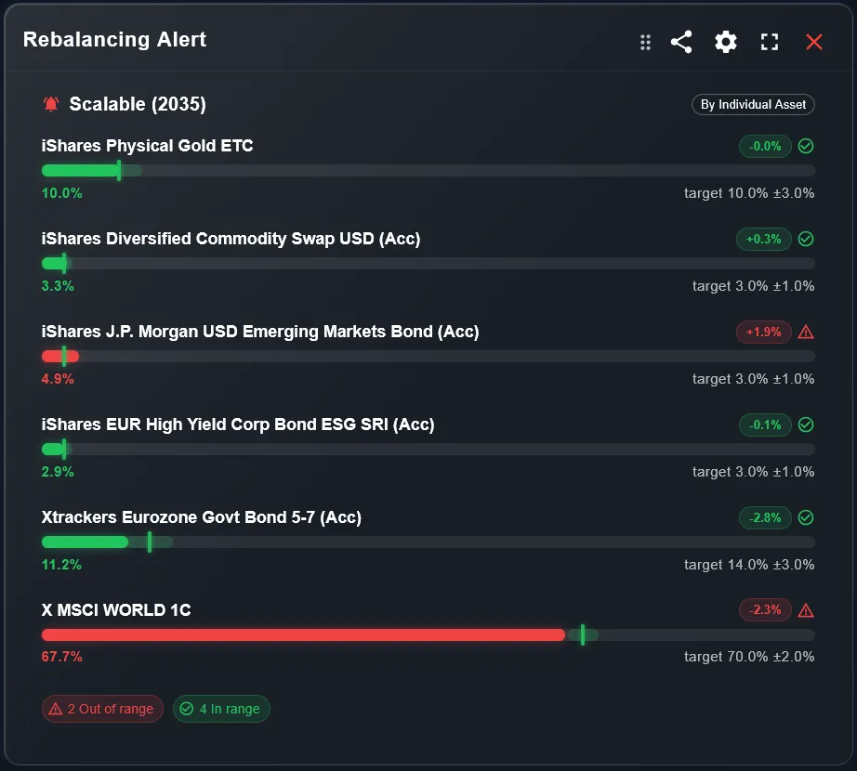
Task: Click the fullscreen expand icon
Action: click(x=769, y=42)
